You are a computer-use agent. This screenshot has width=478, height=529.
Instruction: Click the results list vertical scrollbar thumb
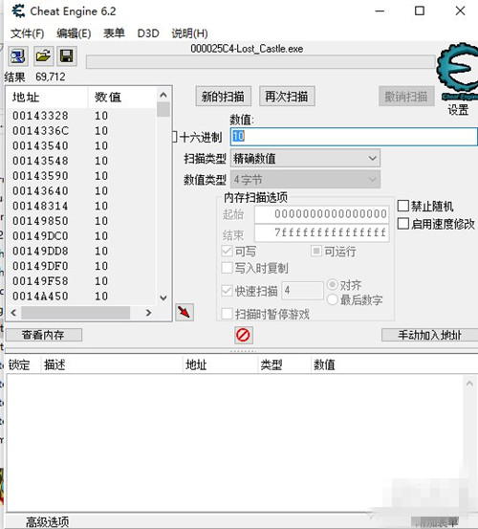coord(163,109)
